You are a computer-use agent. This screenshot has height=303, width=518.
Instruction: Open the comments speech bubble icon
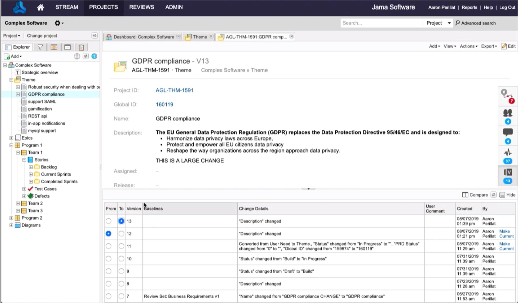pyautogui.click(x=507, y=132)
